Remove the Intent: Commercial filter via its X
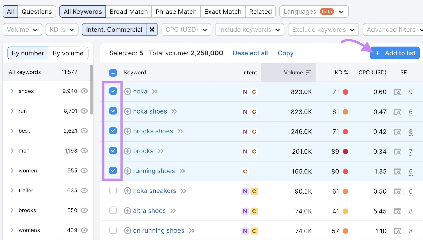The width and height of the screenshot is (423, 240). click(x=152, y=30)
